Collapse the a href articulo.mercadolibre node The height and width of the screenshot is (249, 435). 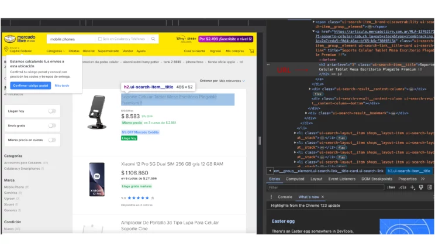(x=313, y=32)
